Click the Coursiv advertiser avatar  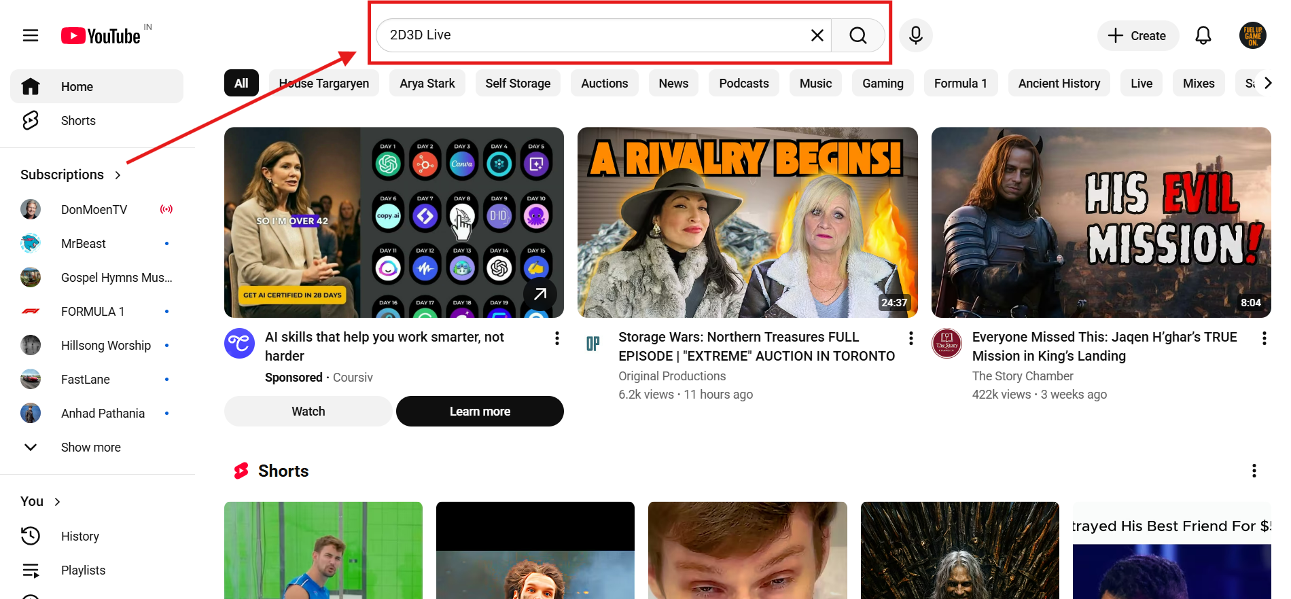coord(239,344)
